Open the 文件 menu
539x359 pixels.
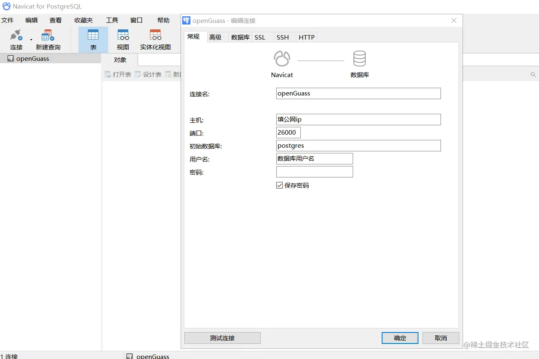click(x=7, y=20)
